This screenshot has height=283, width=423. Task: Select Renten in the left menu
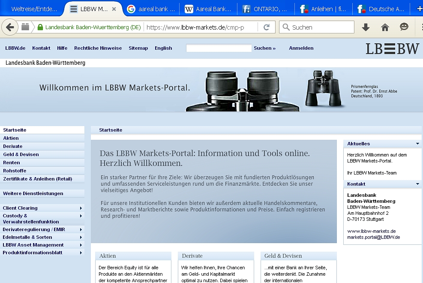click(x=42, y=163)
